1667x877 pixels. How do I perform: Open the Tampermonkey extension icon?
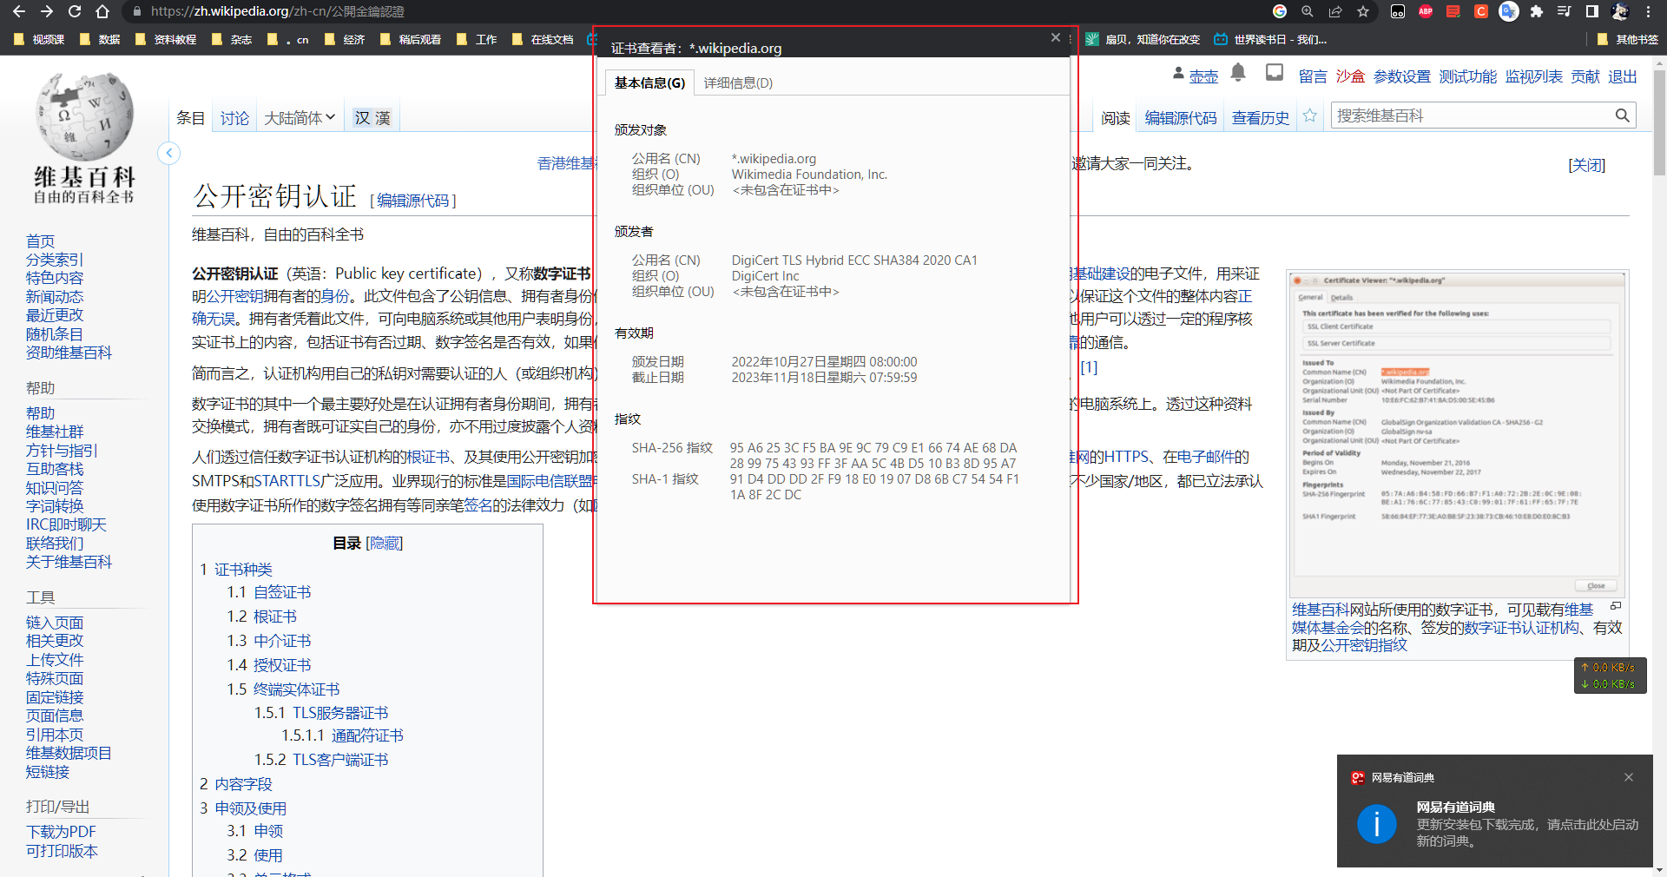tap(1397, 11)
